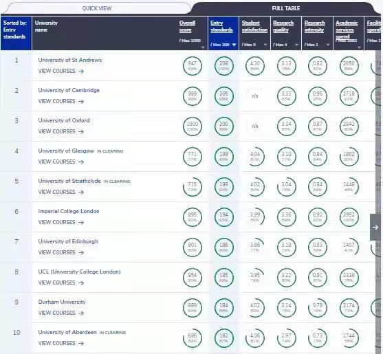Click Oxford academic services 2842 circle
This screenshot has height=354, width=383.
[x=349, y=126]
